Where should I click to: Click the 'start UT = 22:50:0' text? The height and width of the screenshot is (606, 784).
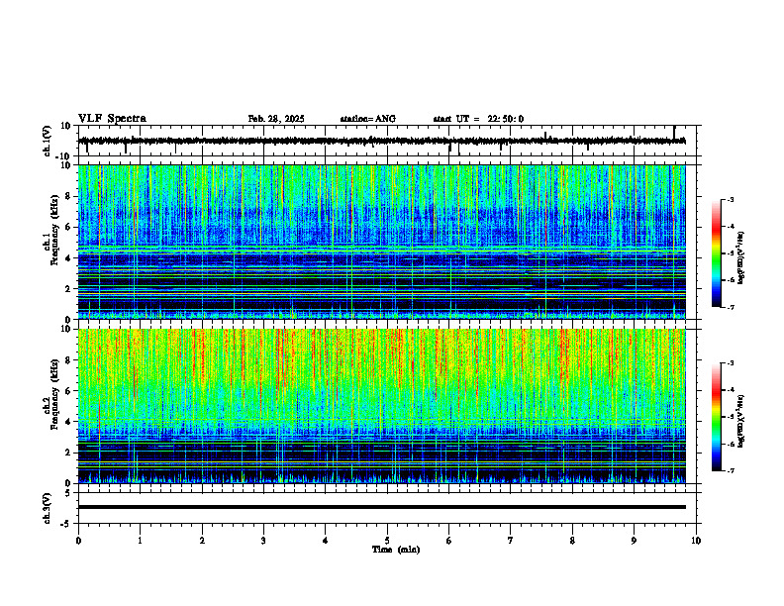[x=478, y=119]
